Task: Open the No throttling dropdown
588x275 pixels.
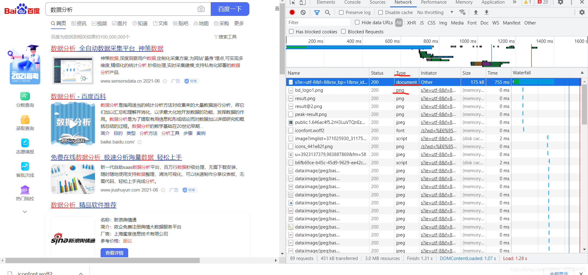Action: point(435,12)
